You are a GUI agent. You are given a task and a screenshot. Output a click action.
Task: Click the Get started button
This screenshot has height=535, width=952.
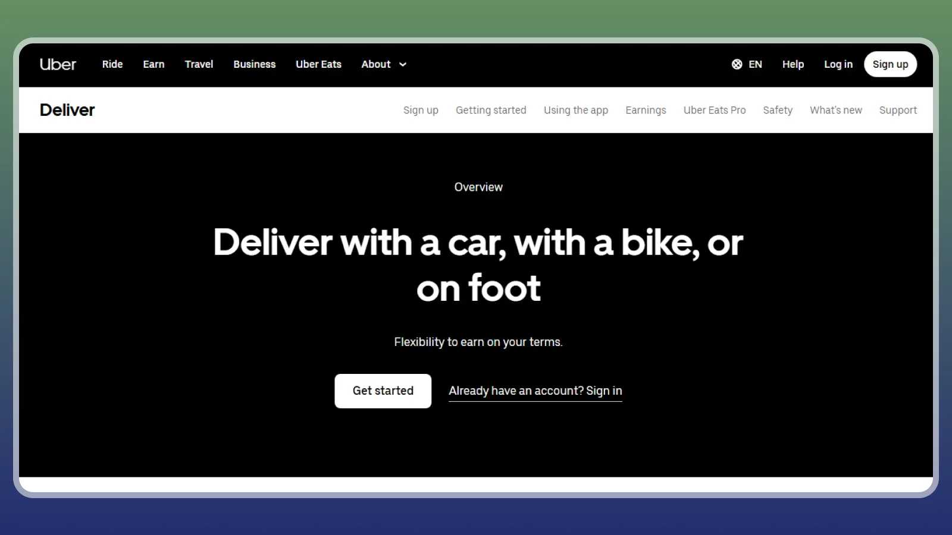pyautogui.click(x=383, y=391)
